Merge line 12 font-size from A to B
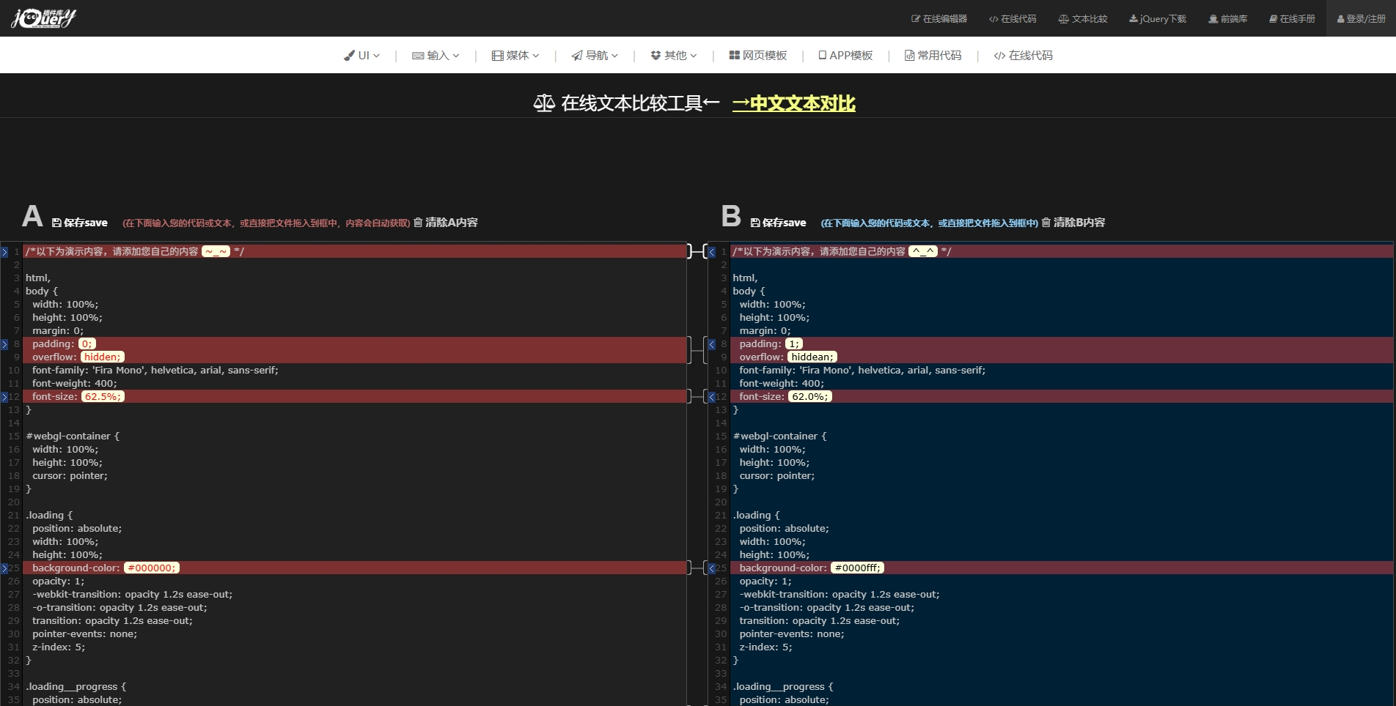This screenshot has width=1396, height=706. 4,397
